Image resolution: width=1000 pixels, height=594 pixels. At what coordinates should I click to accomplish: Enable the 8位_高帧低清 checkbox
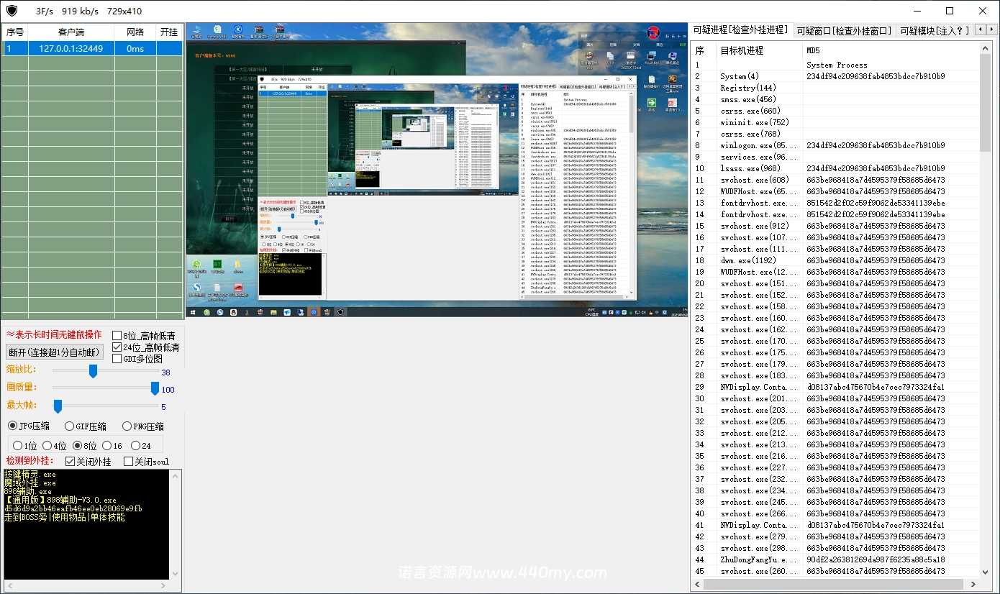click(x=117, y=336)
